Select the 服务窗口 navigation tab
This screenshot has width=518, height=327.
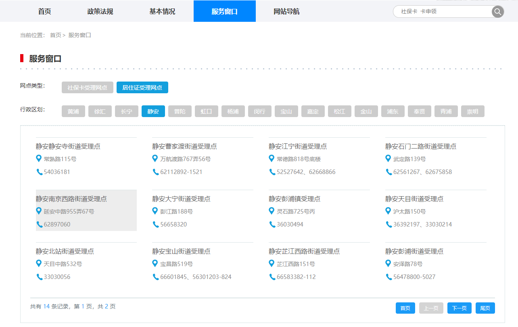tap(225, 11)
